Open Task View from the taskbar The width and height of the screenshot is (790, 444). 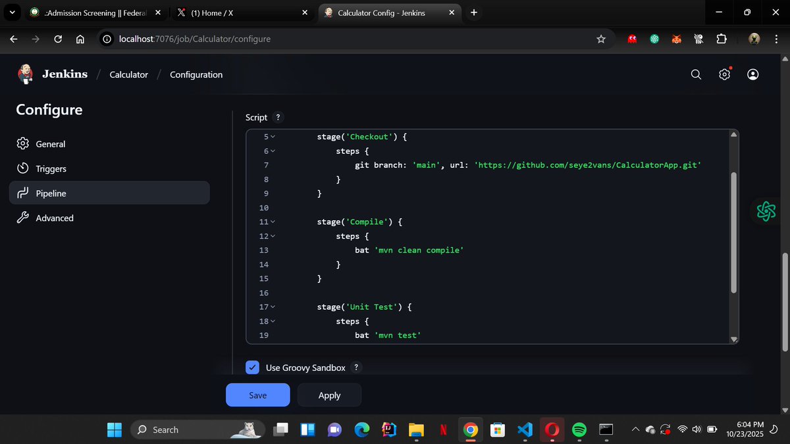click(x=280, y=430)
